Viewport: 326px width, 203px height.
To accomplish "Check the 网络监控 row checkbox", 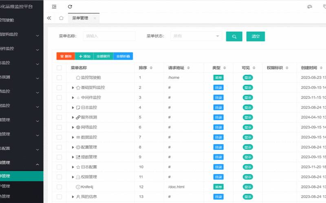I will pos(59,127).
